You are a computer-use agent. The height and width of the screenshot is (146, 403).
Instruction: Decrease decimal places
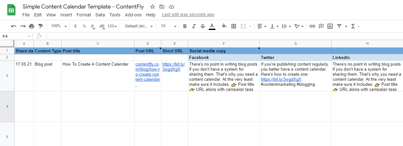[x=92, y=26]
